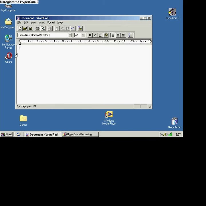
Task: Select the My Network Places desktop icon
Action: tap(8, 42)
